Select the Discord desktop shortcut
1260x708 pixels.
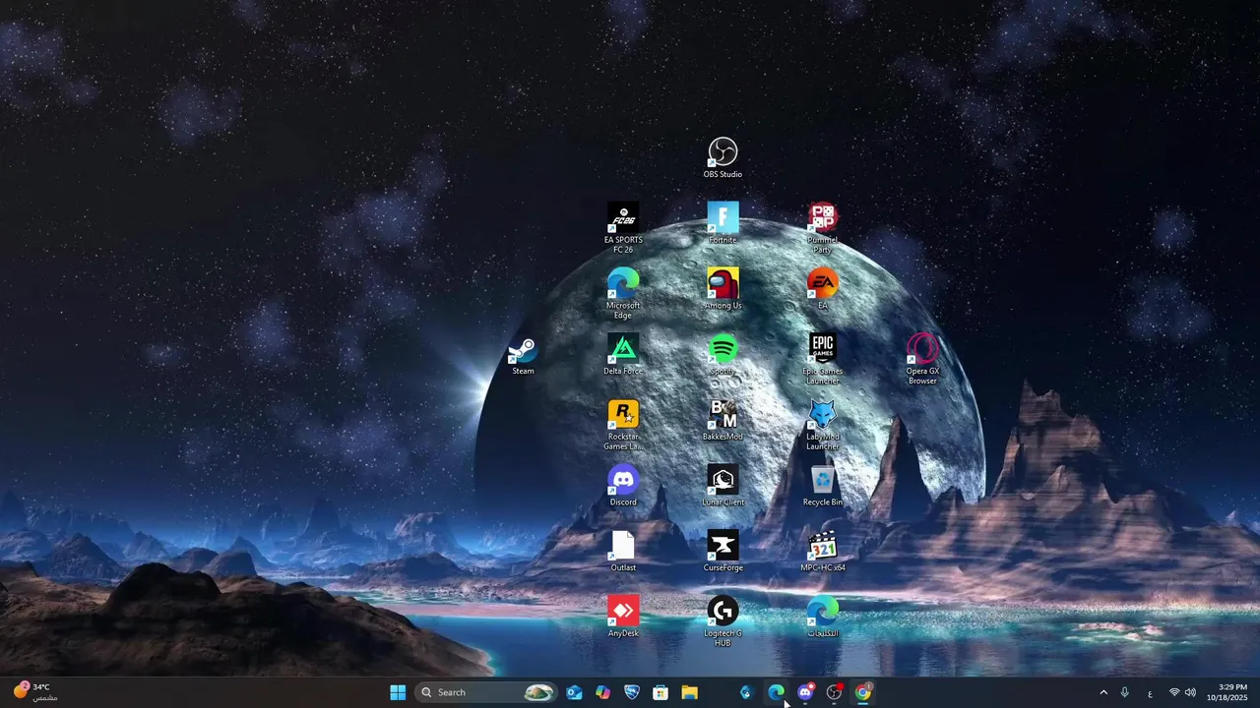623,487
